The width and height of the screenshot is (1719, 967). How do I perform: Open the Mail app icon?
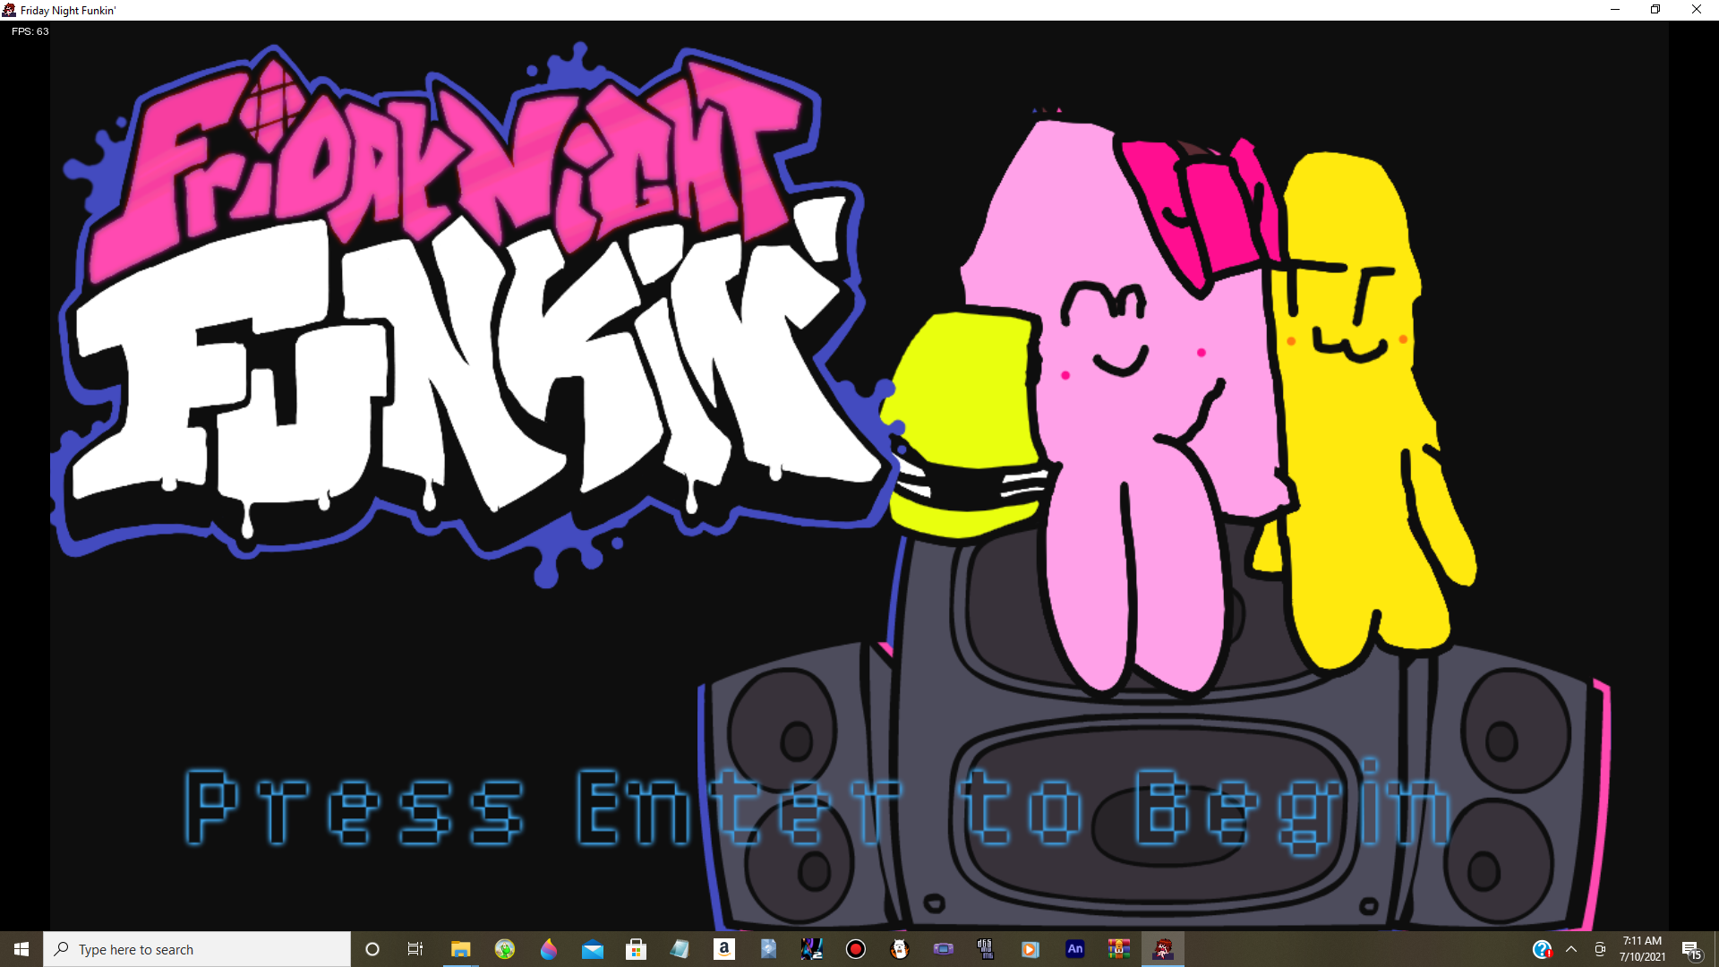[x=592, y=949]
